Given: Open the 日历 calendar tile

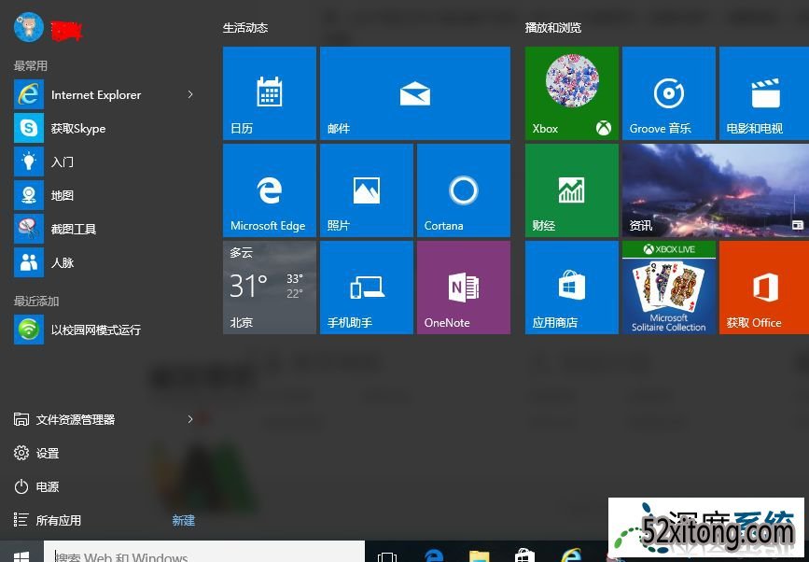Looking at the screenshot, I should click(270, 93).
